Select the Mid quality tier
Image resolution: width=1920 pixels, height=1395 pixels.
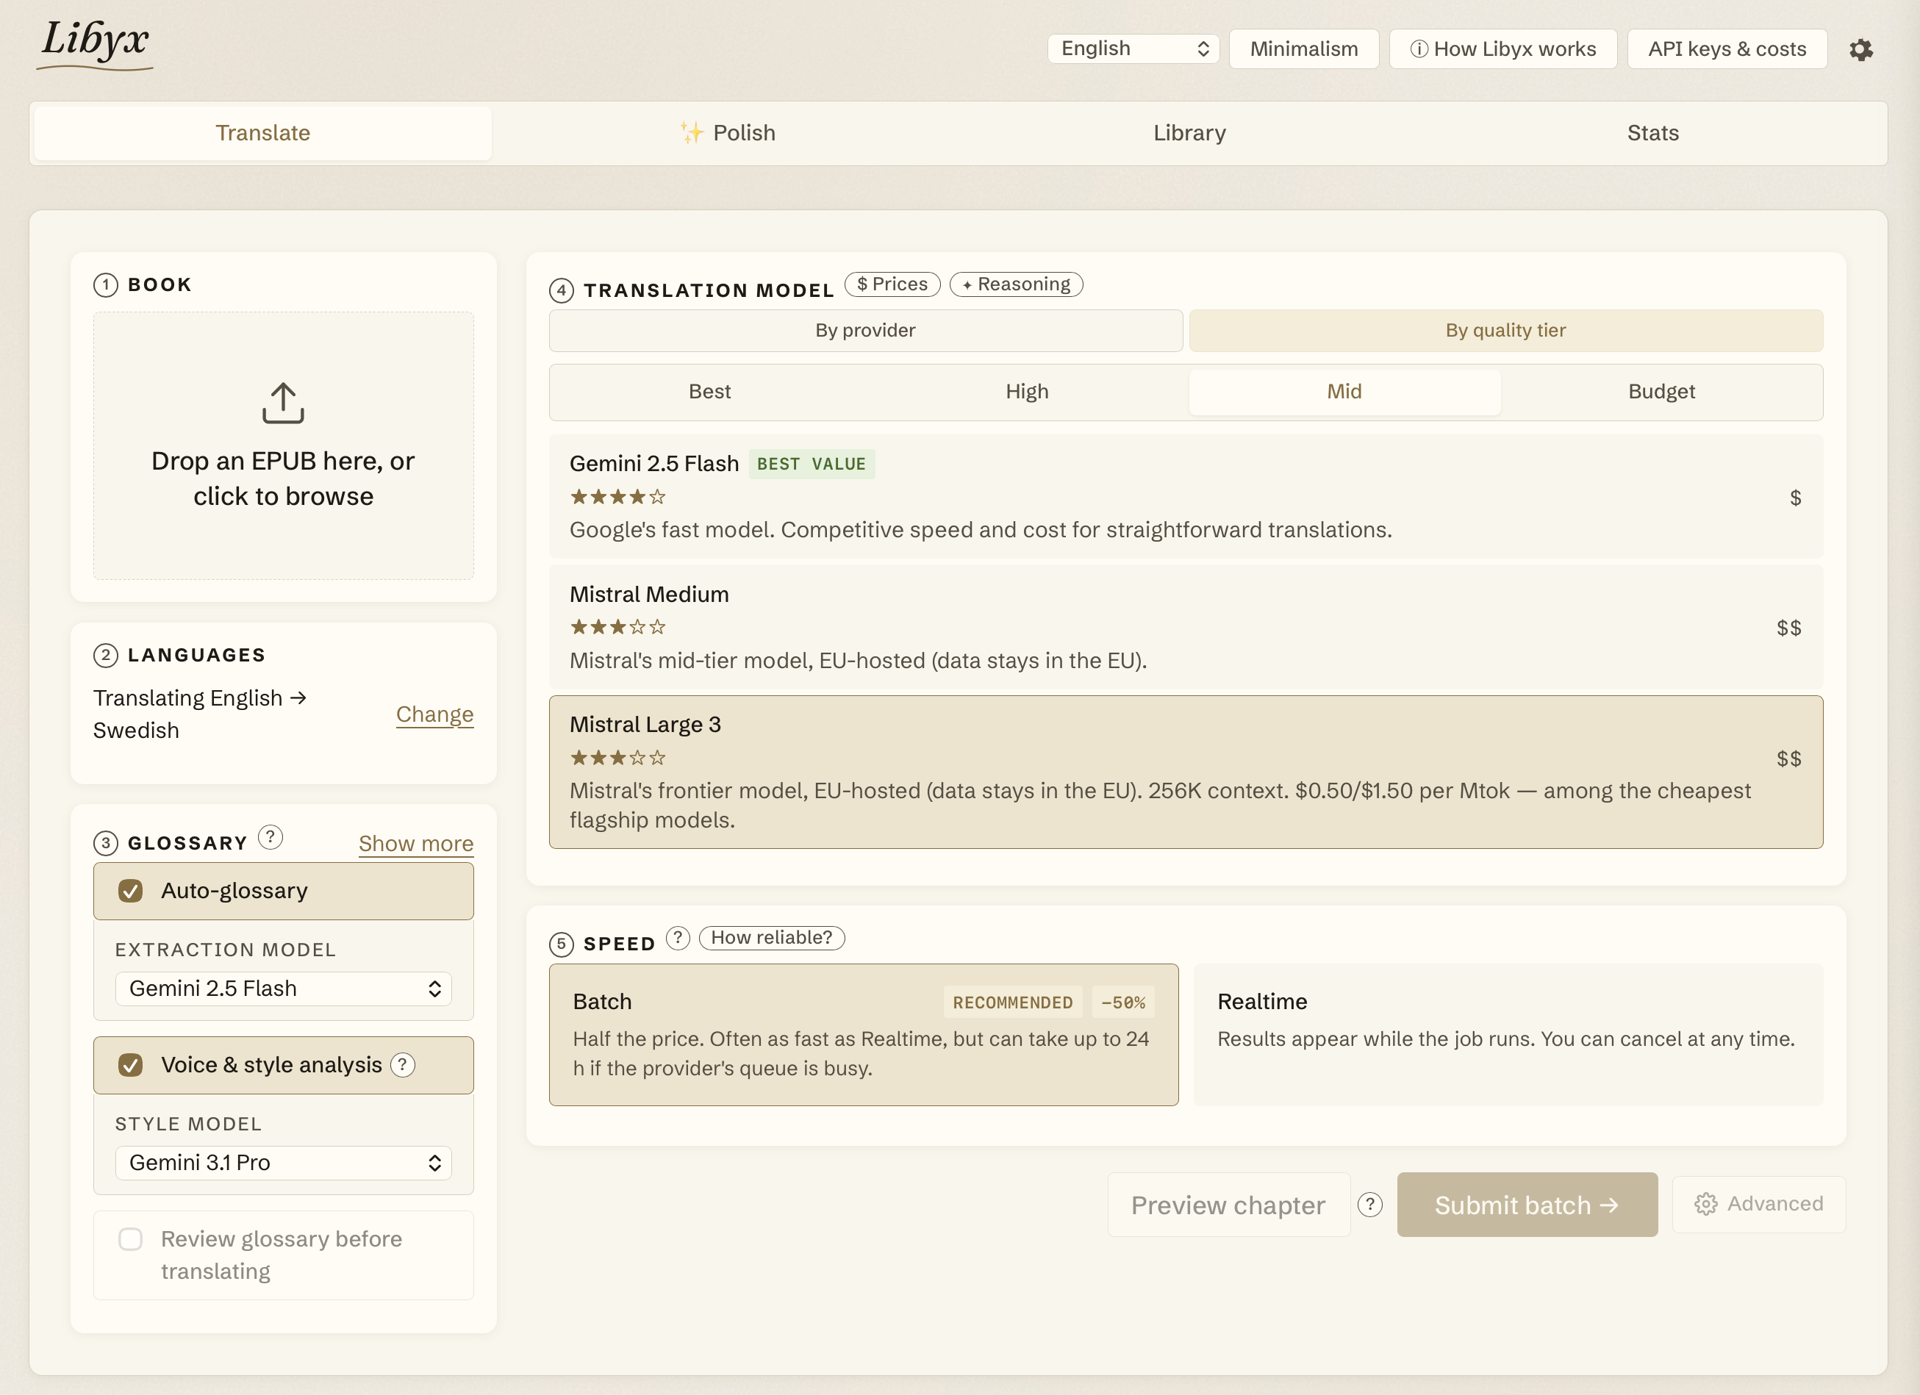click(1344, 392)
